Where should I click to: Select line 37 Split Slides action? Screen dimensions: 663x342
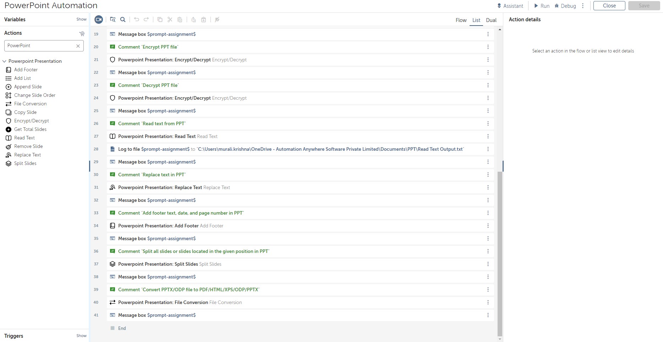(x=300, y=264)
